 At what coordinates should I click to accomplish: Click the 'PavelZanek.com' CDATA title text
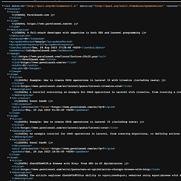[33, 15]
